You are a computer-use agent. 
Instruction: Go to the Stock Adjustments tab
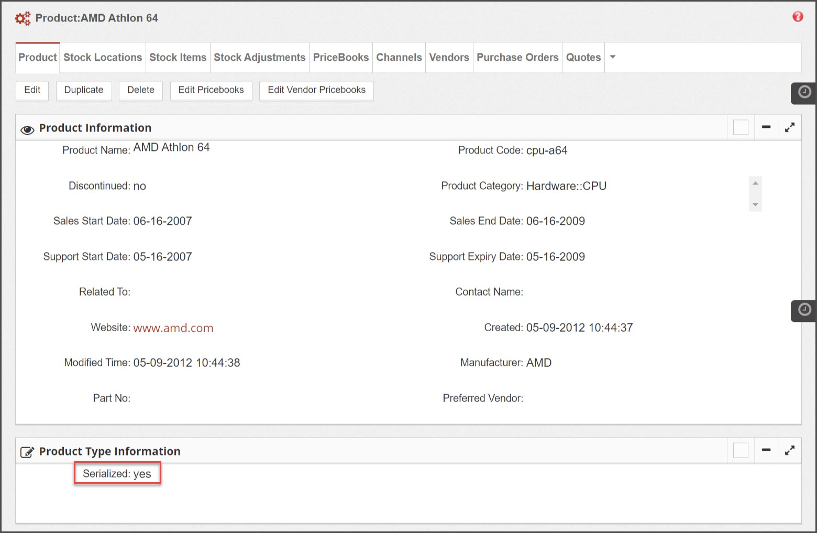(x=260, y=57)
